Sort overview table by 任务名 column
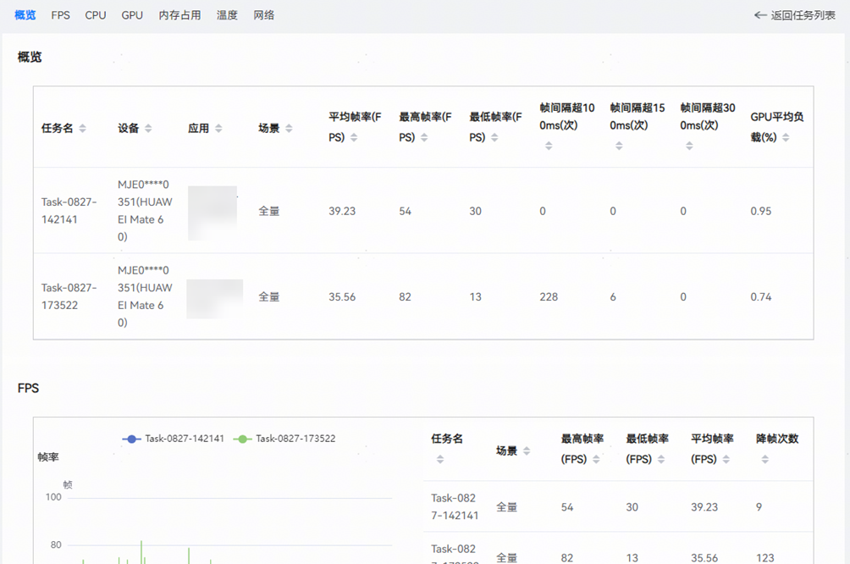This screenshot has width=850, height=564. (x=82, y=129)
